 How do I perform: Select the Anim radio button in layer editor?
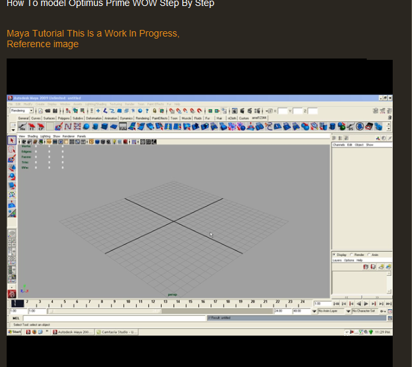click(369, 255)
